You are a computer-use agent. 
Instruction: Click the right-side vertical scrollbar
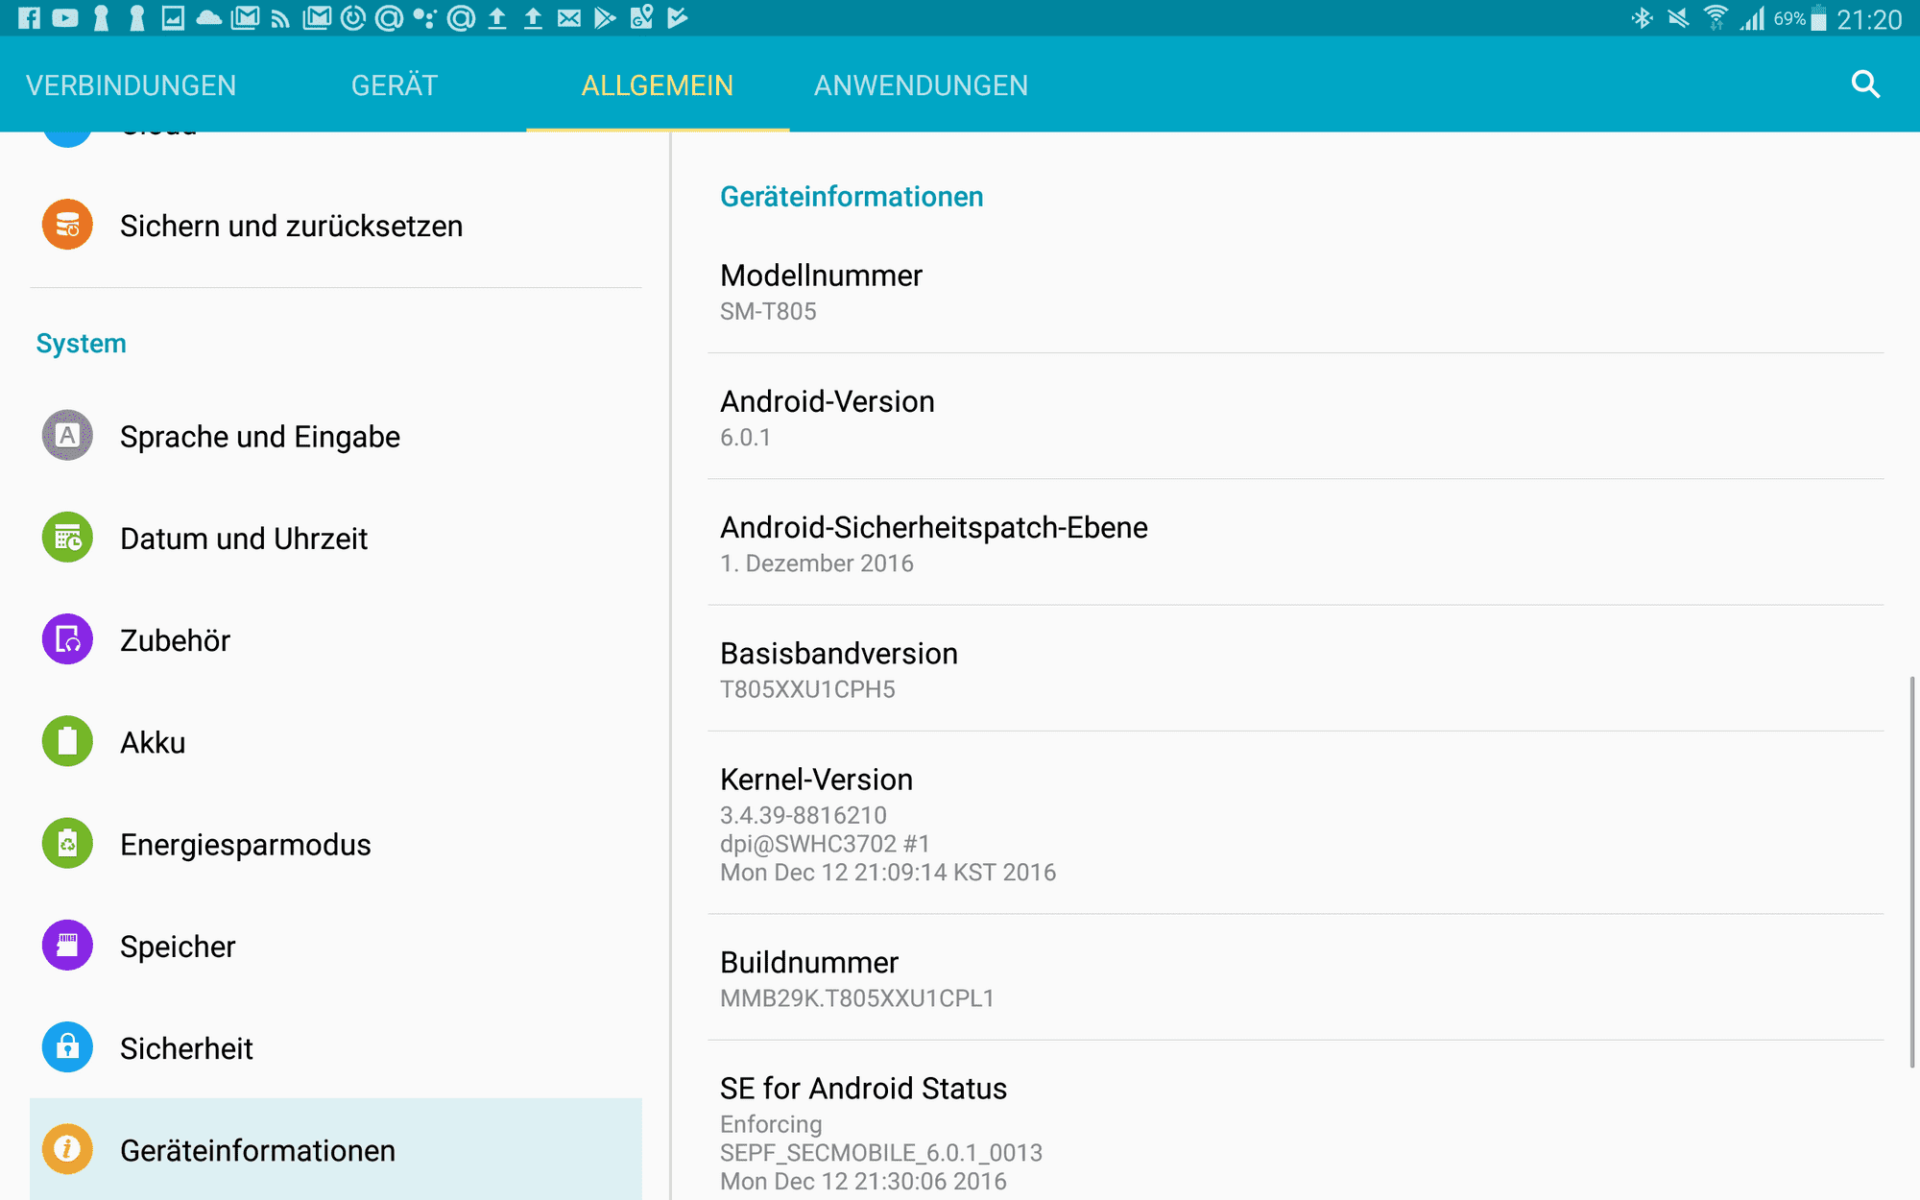pyautogui.click(x=1911, y=872)
